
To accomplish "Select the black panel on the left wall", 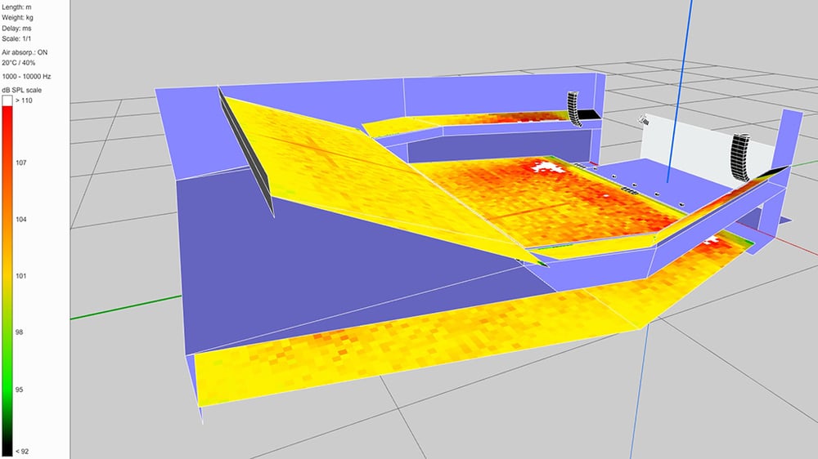I will pos(245,151).
